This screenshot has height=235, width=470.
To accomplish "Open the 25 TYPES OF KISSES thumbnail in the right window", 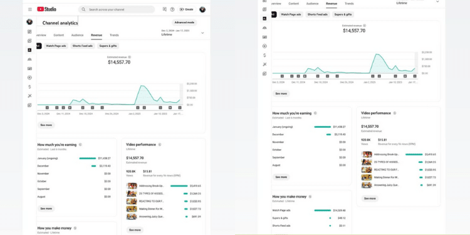I will coord(367,162).
